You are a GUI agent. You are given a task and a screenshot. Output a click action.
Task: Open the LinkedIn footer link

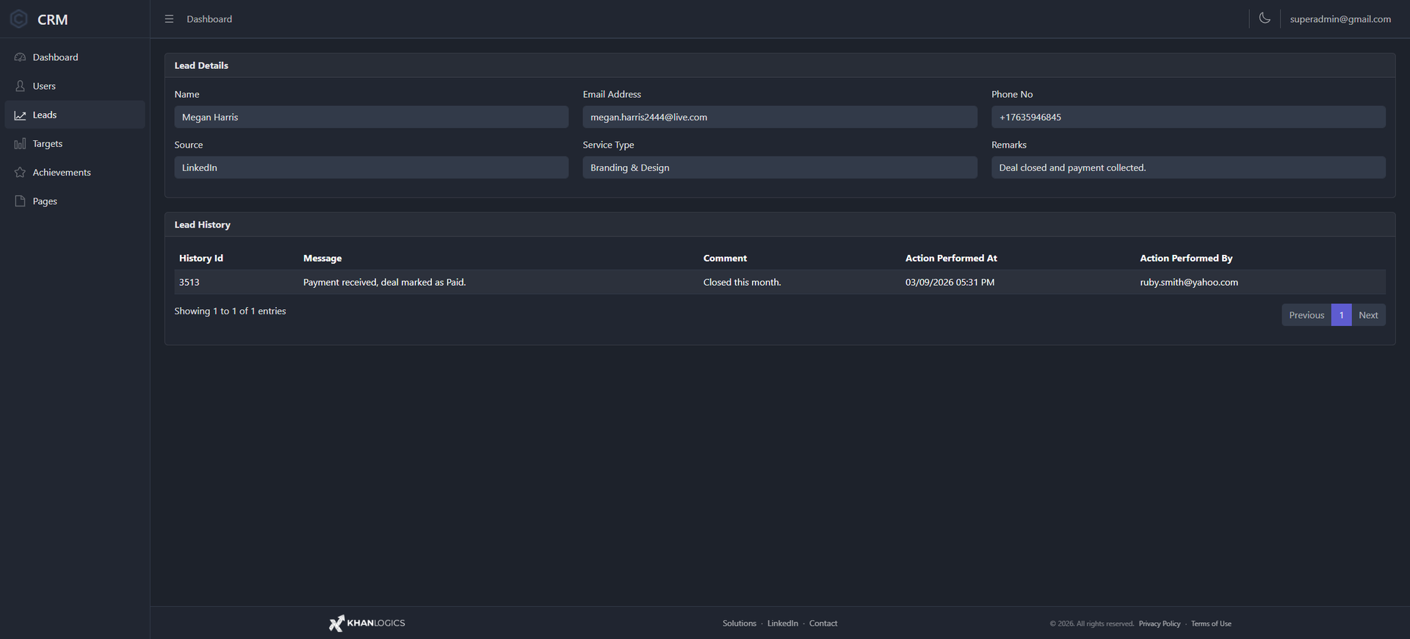coord(783,624)
